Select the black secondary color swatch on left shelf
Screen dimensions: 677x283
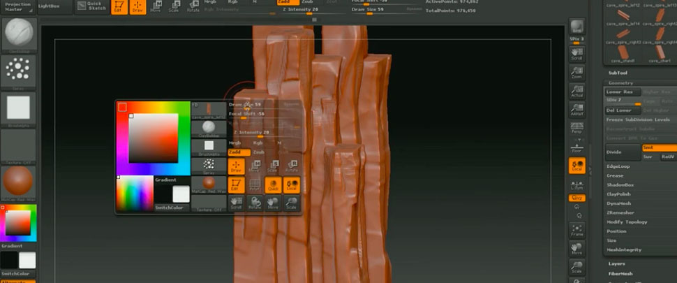point(9,261)
